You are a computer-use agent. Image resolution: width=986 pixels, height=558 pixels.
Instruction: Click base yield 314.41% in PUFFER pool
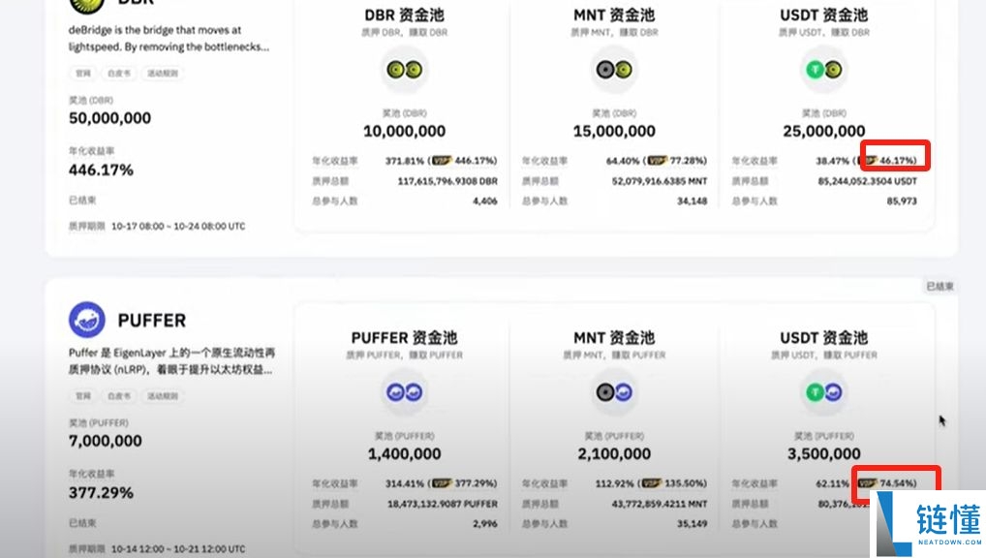click(404, 483)
